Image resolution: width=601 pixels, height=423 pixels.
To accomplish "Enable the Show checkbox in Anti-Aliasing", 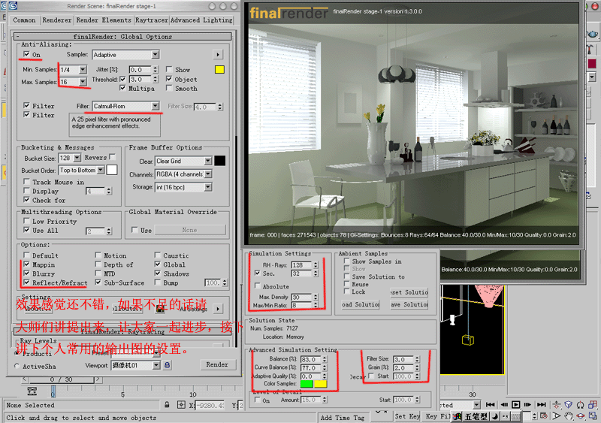I will pyautogui.click(x=168, y=69).
